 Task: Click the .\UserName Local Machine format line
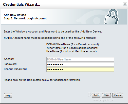click(x=72, y=48)
